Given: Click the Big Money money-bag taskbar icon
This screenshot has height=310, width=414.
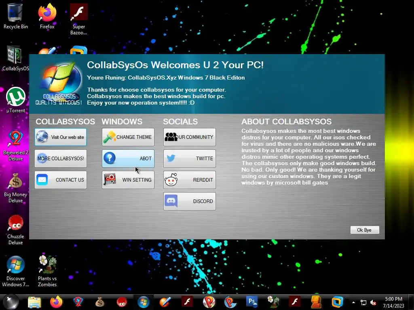Looking at the screenshot, I should (100, 302).
